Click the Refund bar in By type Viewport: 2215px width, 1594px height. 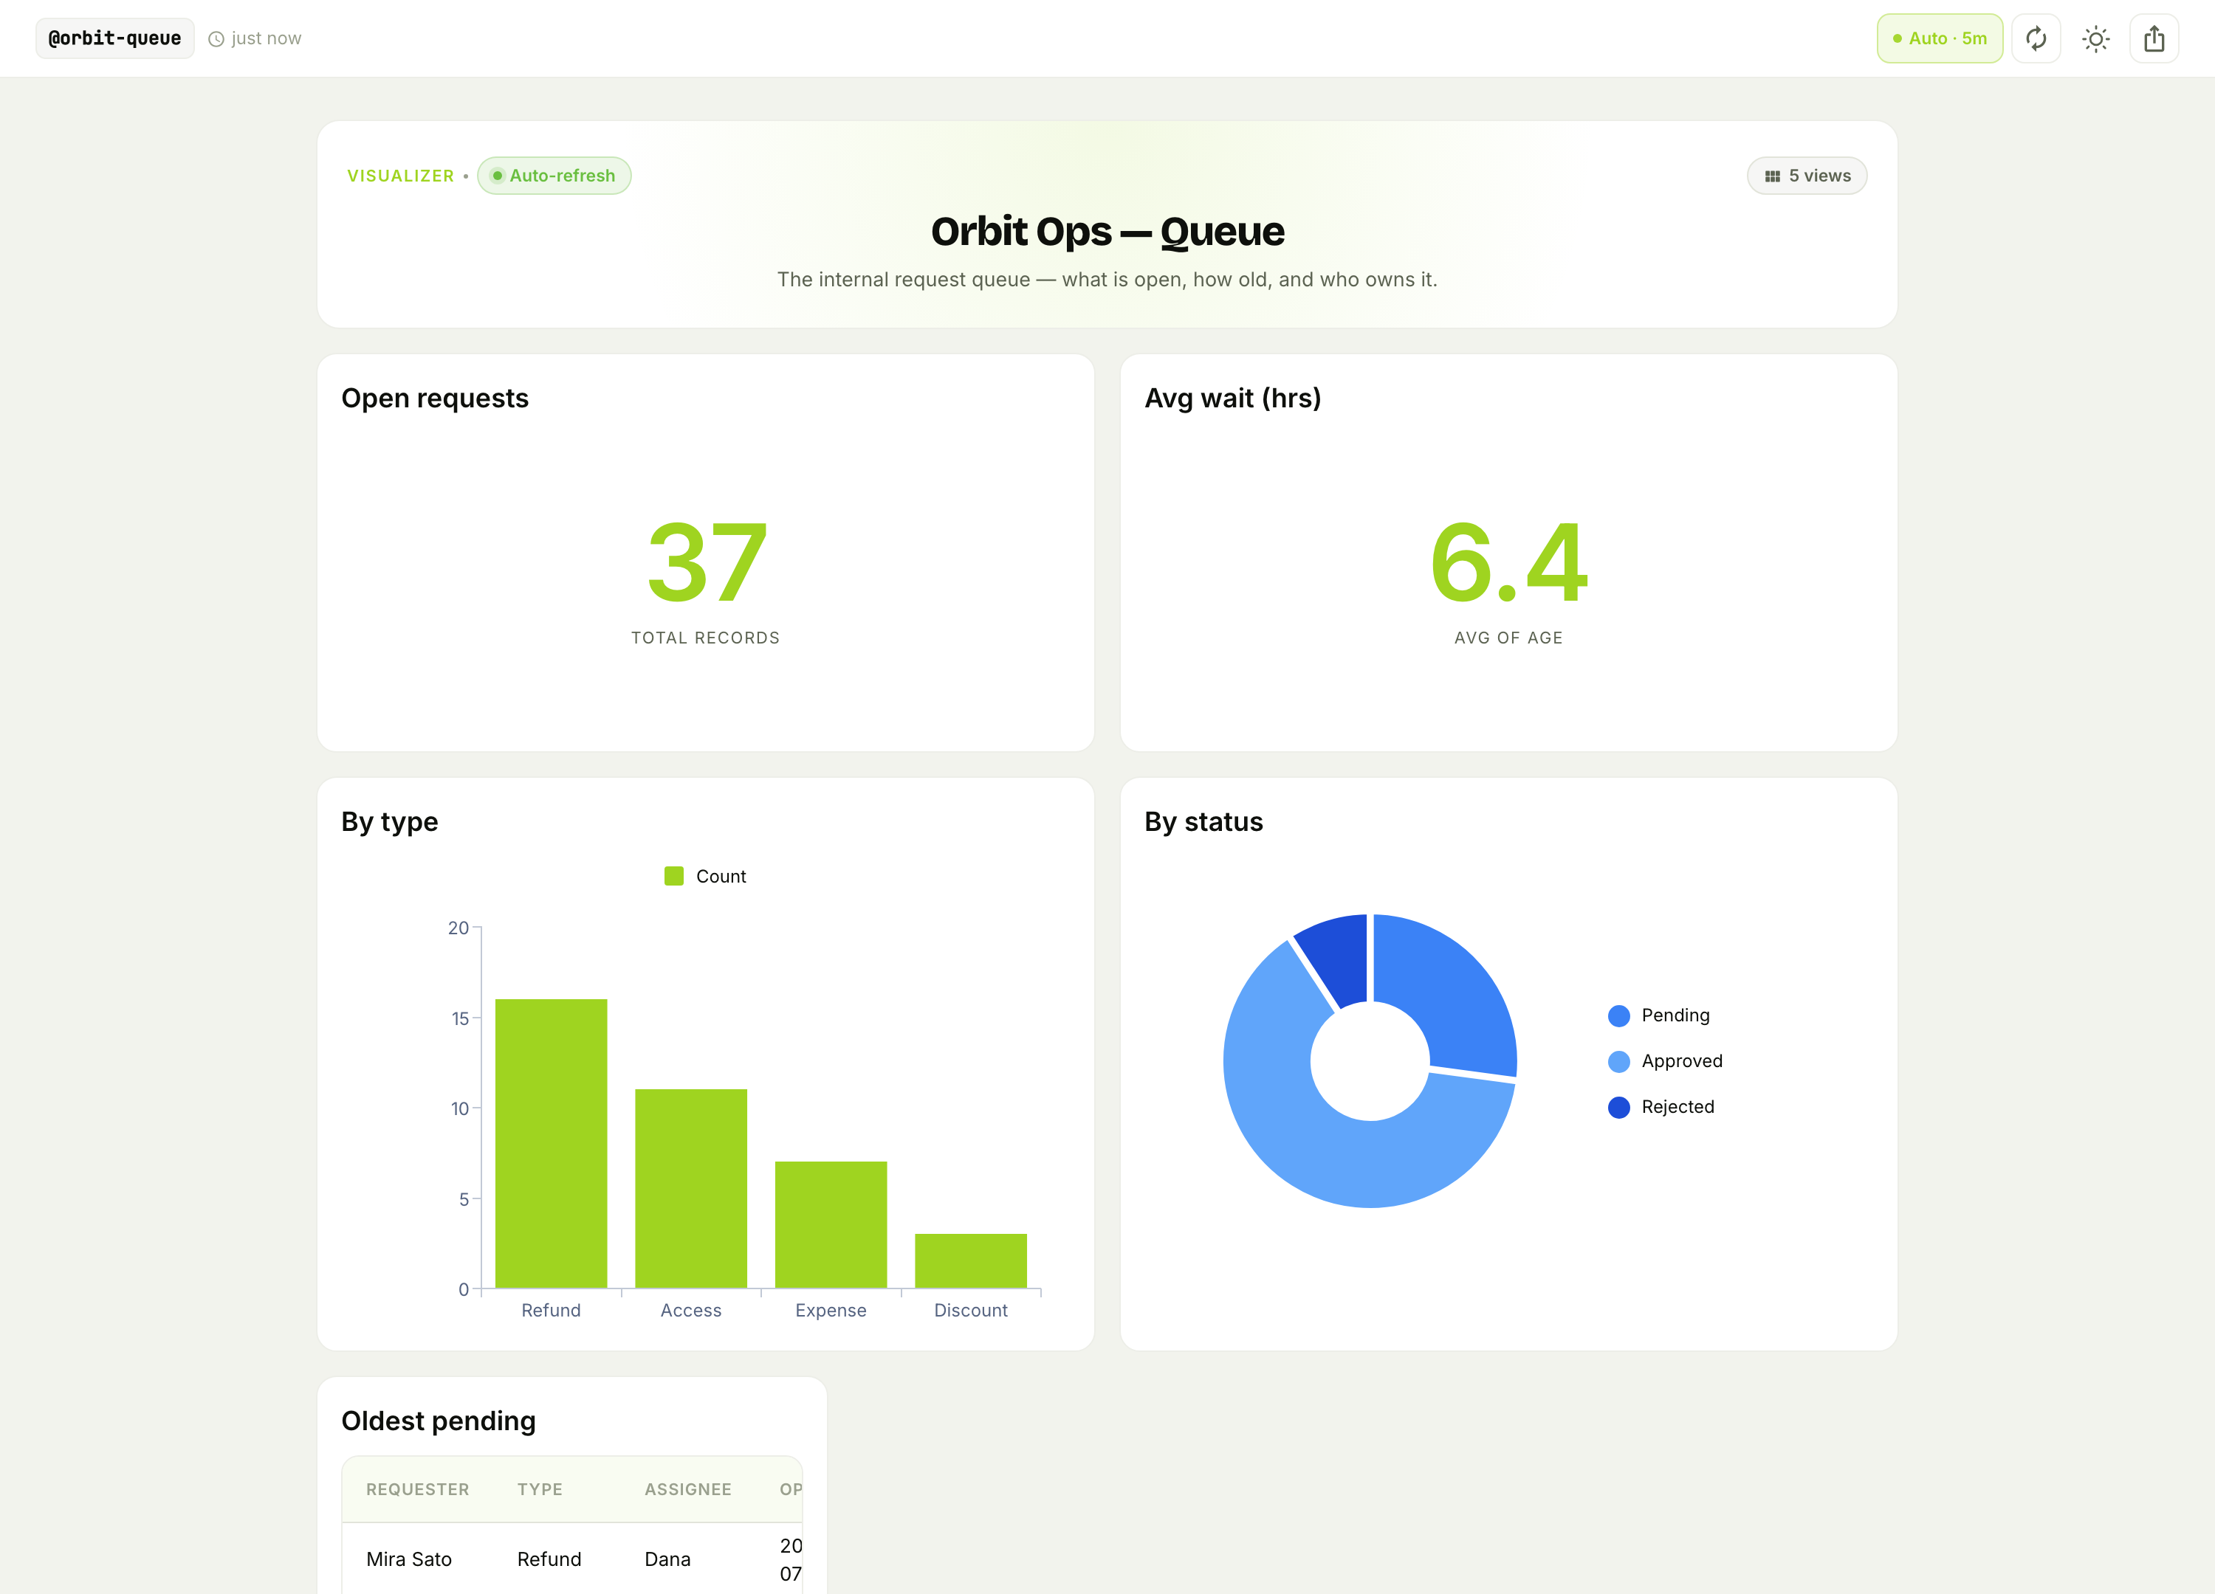(551, 1143)
